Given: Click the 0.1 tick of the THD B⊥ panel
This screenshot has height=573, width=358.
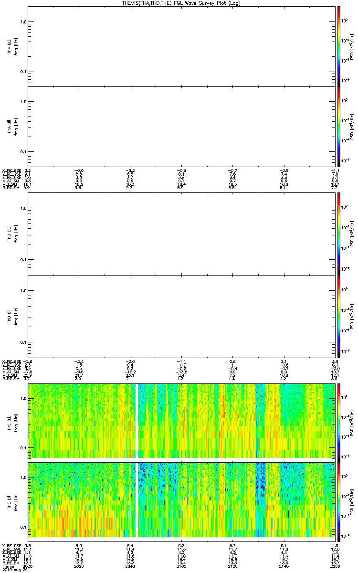Looking at the screenshot, I should (23, 260).
